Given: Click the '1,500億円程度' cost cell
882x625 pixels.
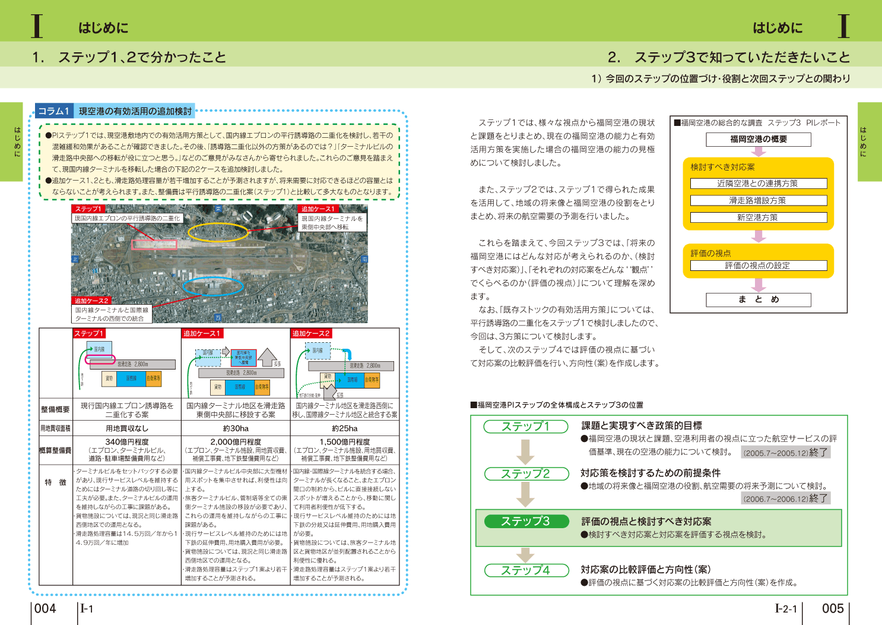Looking at the screenshot, I should [345, 450].
